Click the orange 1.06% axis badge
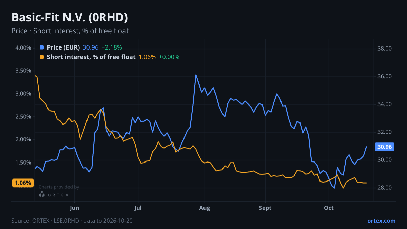 click(23, 183)
